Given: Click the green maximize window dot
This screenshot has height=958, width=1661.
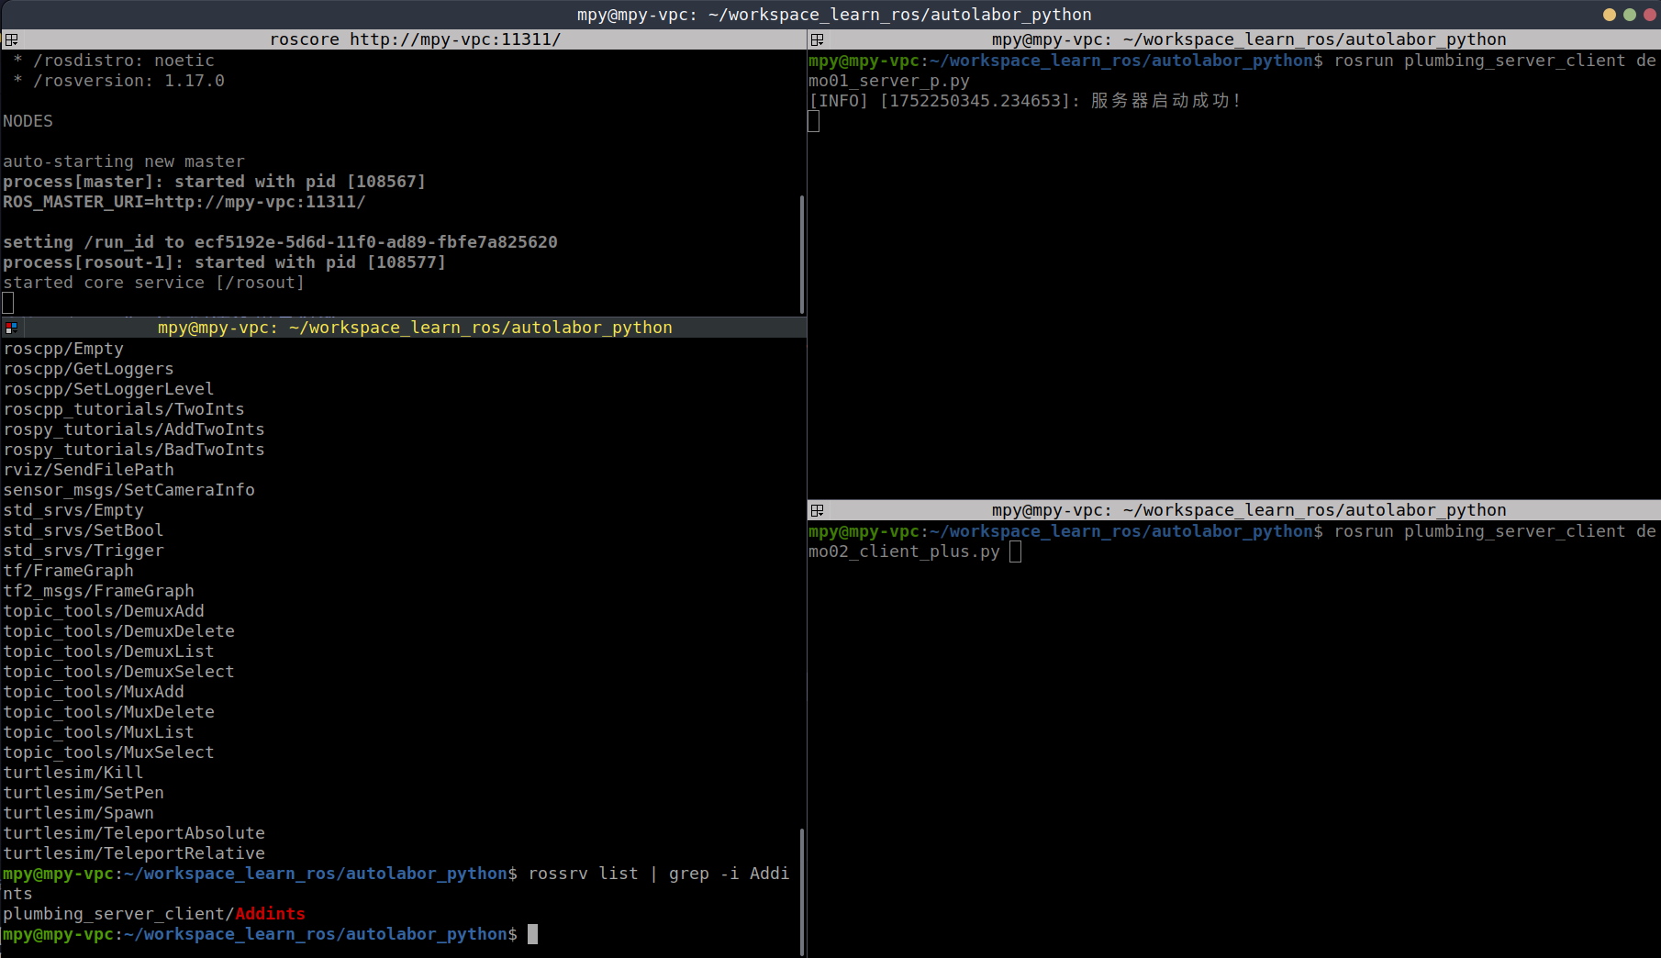Looking at the screenshot, I should [1629, 15].
